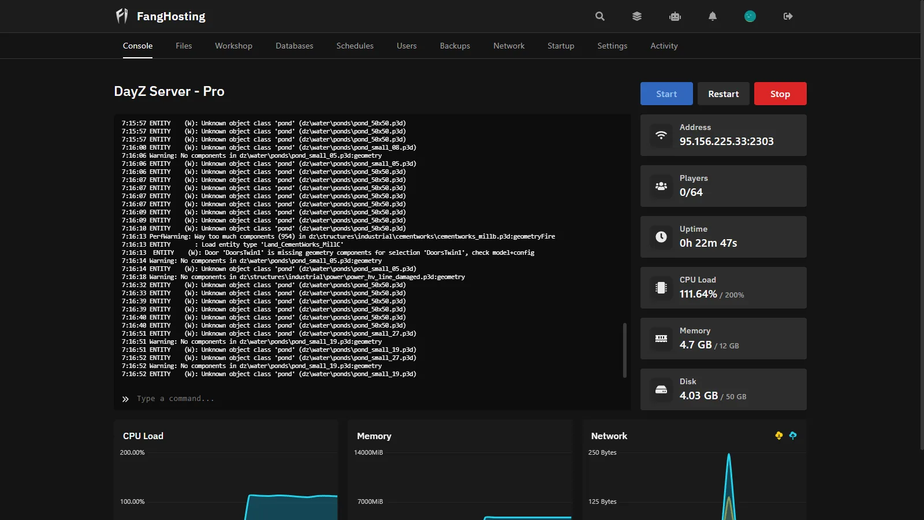Click the Restart button
This screenshot has width=924, height=520.
724,94
